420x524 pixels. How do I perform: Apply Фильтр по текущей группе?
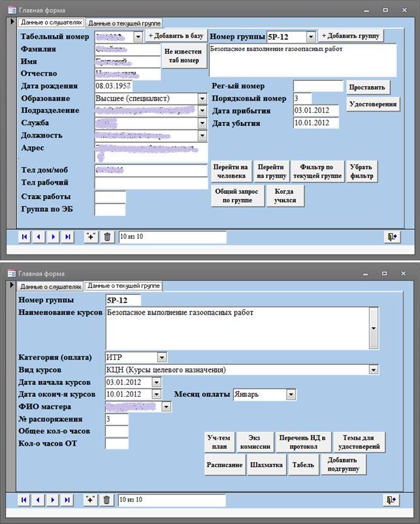click(317, 172)
